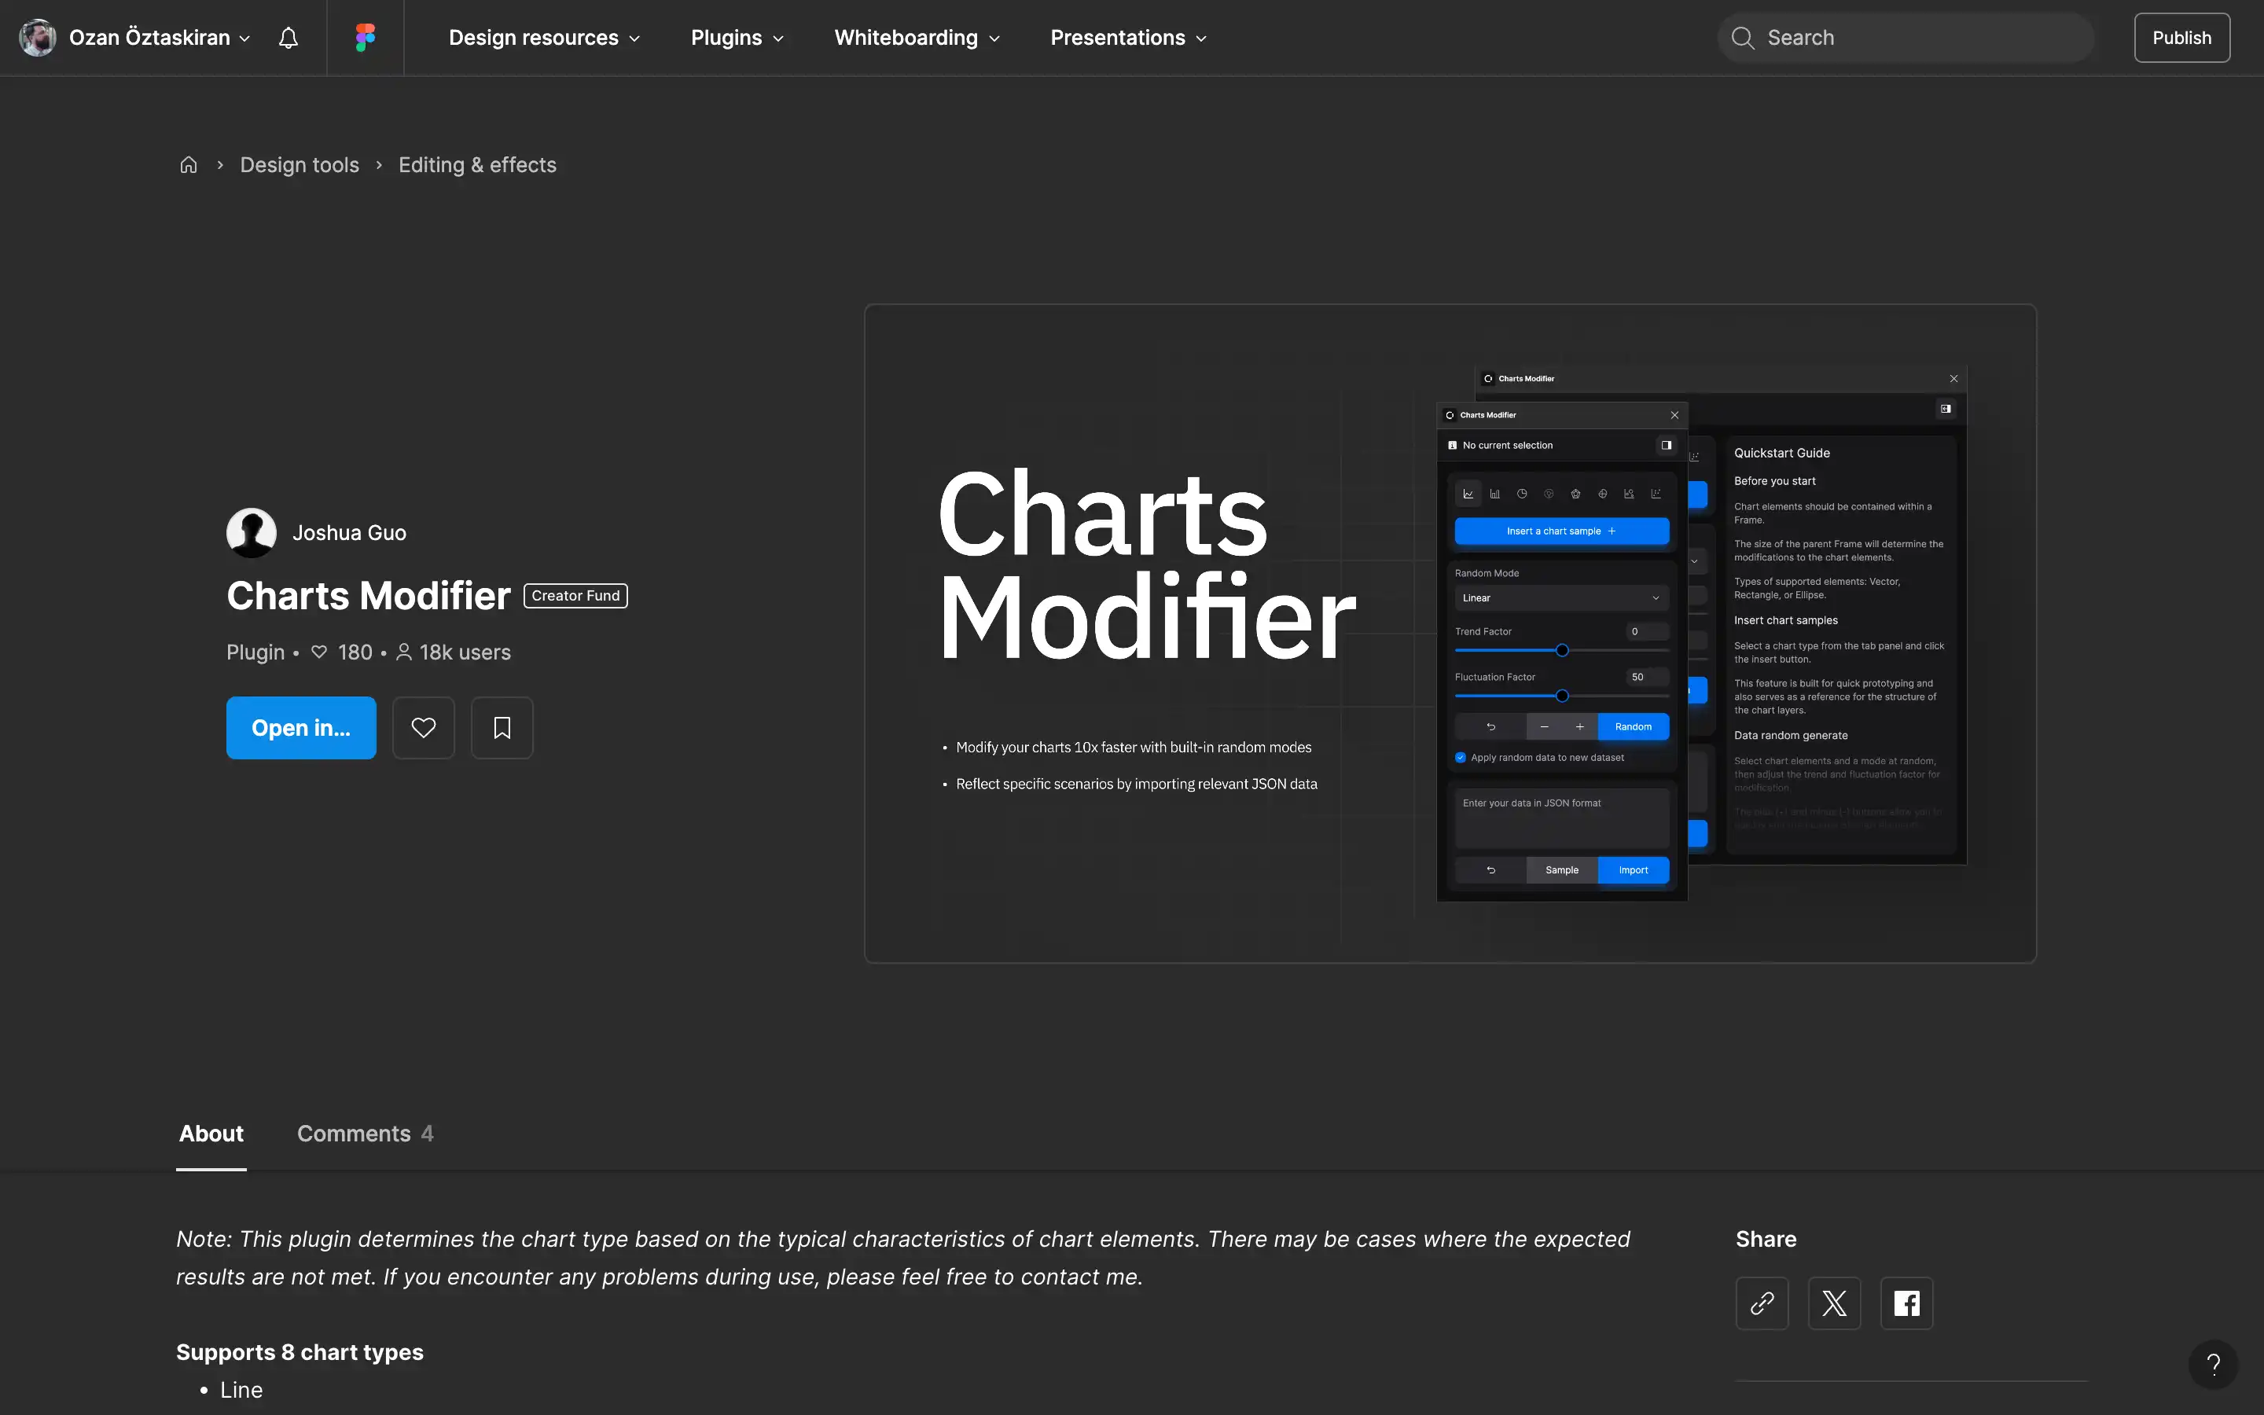Switch to the Comments tab
Screen dimensions: 2264x1415
click(365, 1134)
